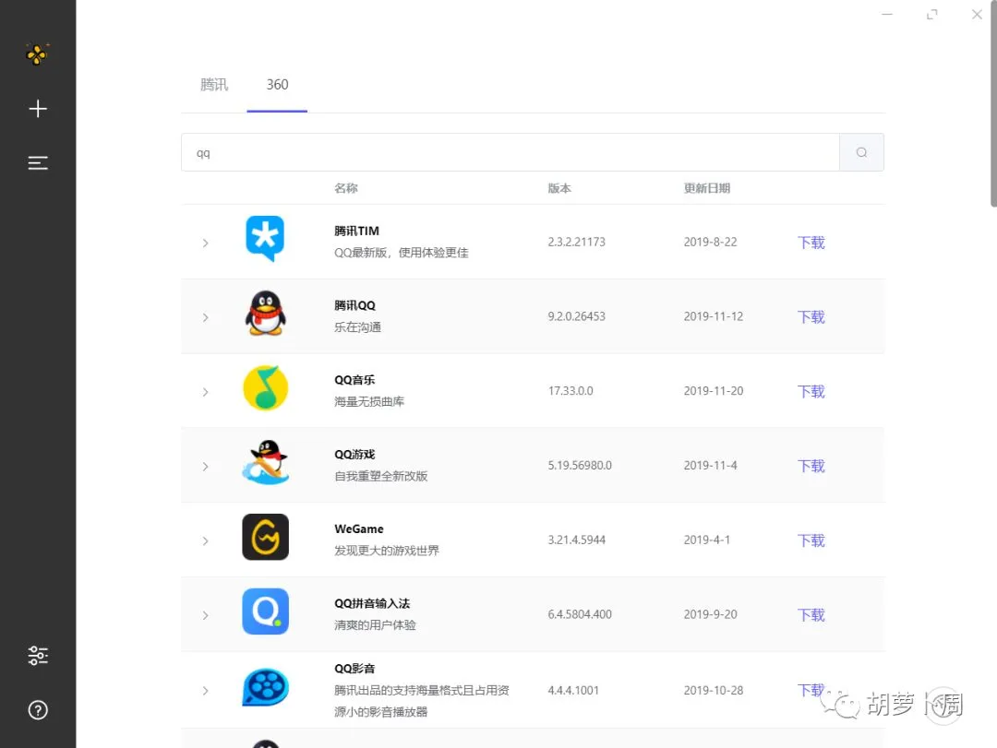Click the plus add icon in the sidebar
The height and width of the screenshot is (748, 997).
point(38,109)
